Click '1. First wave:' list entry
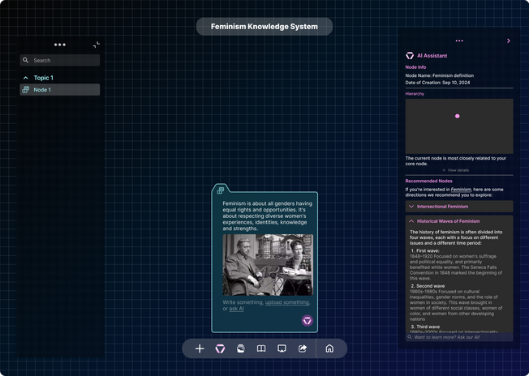The image size is (529, 376). (425, 250)
